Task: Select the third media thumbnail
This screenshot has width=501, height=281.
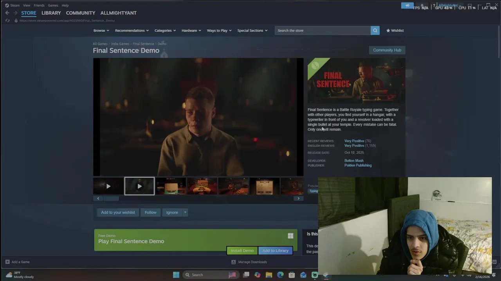Action: coord(171,186)
